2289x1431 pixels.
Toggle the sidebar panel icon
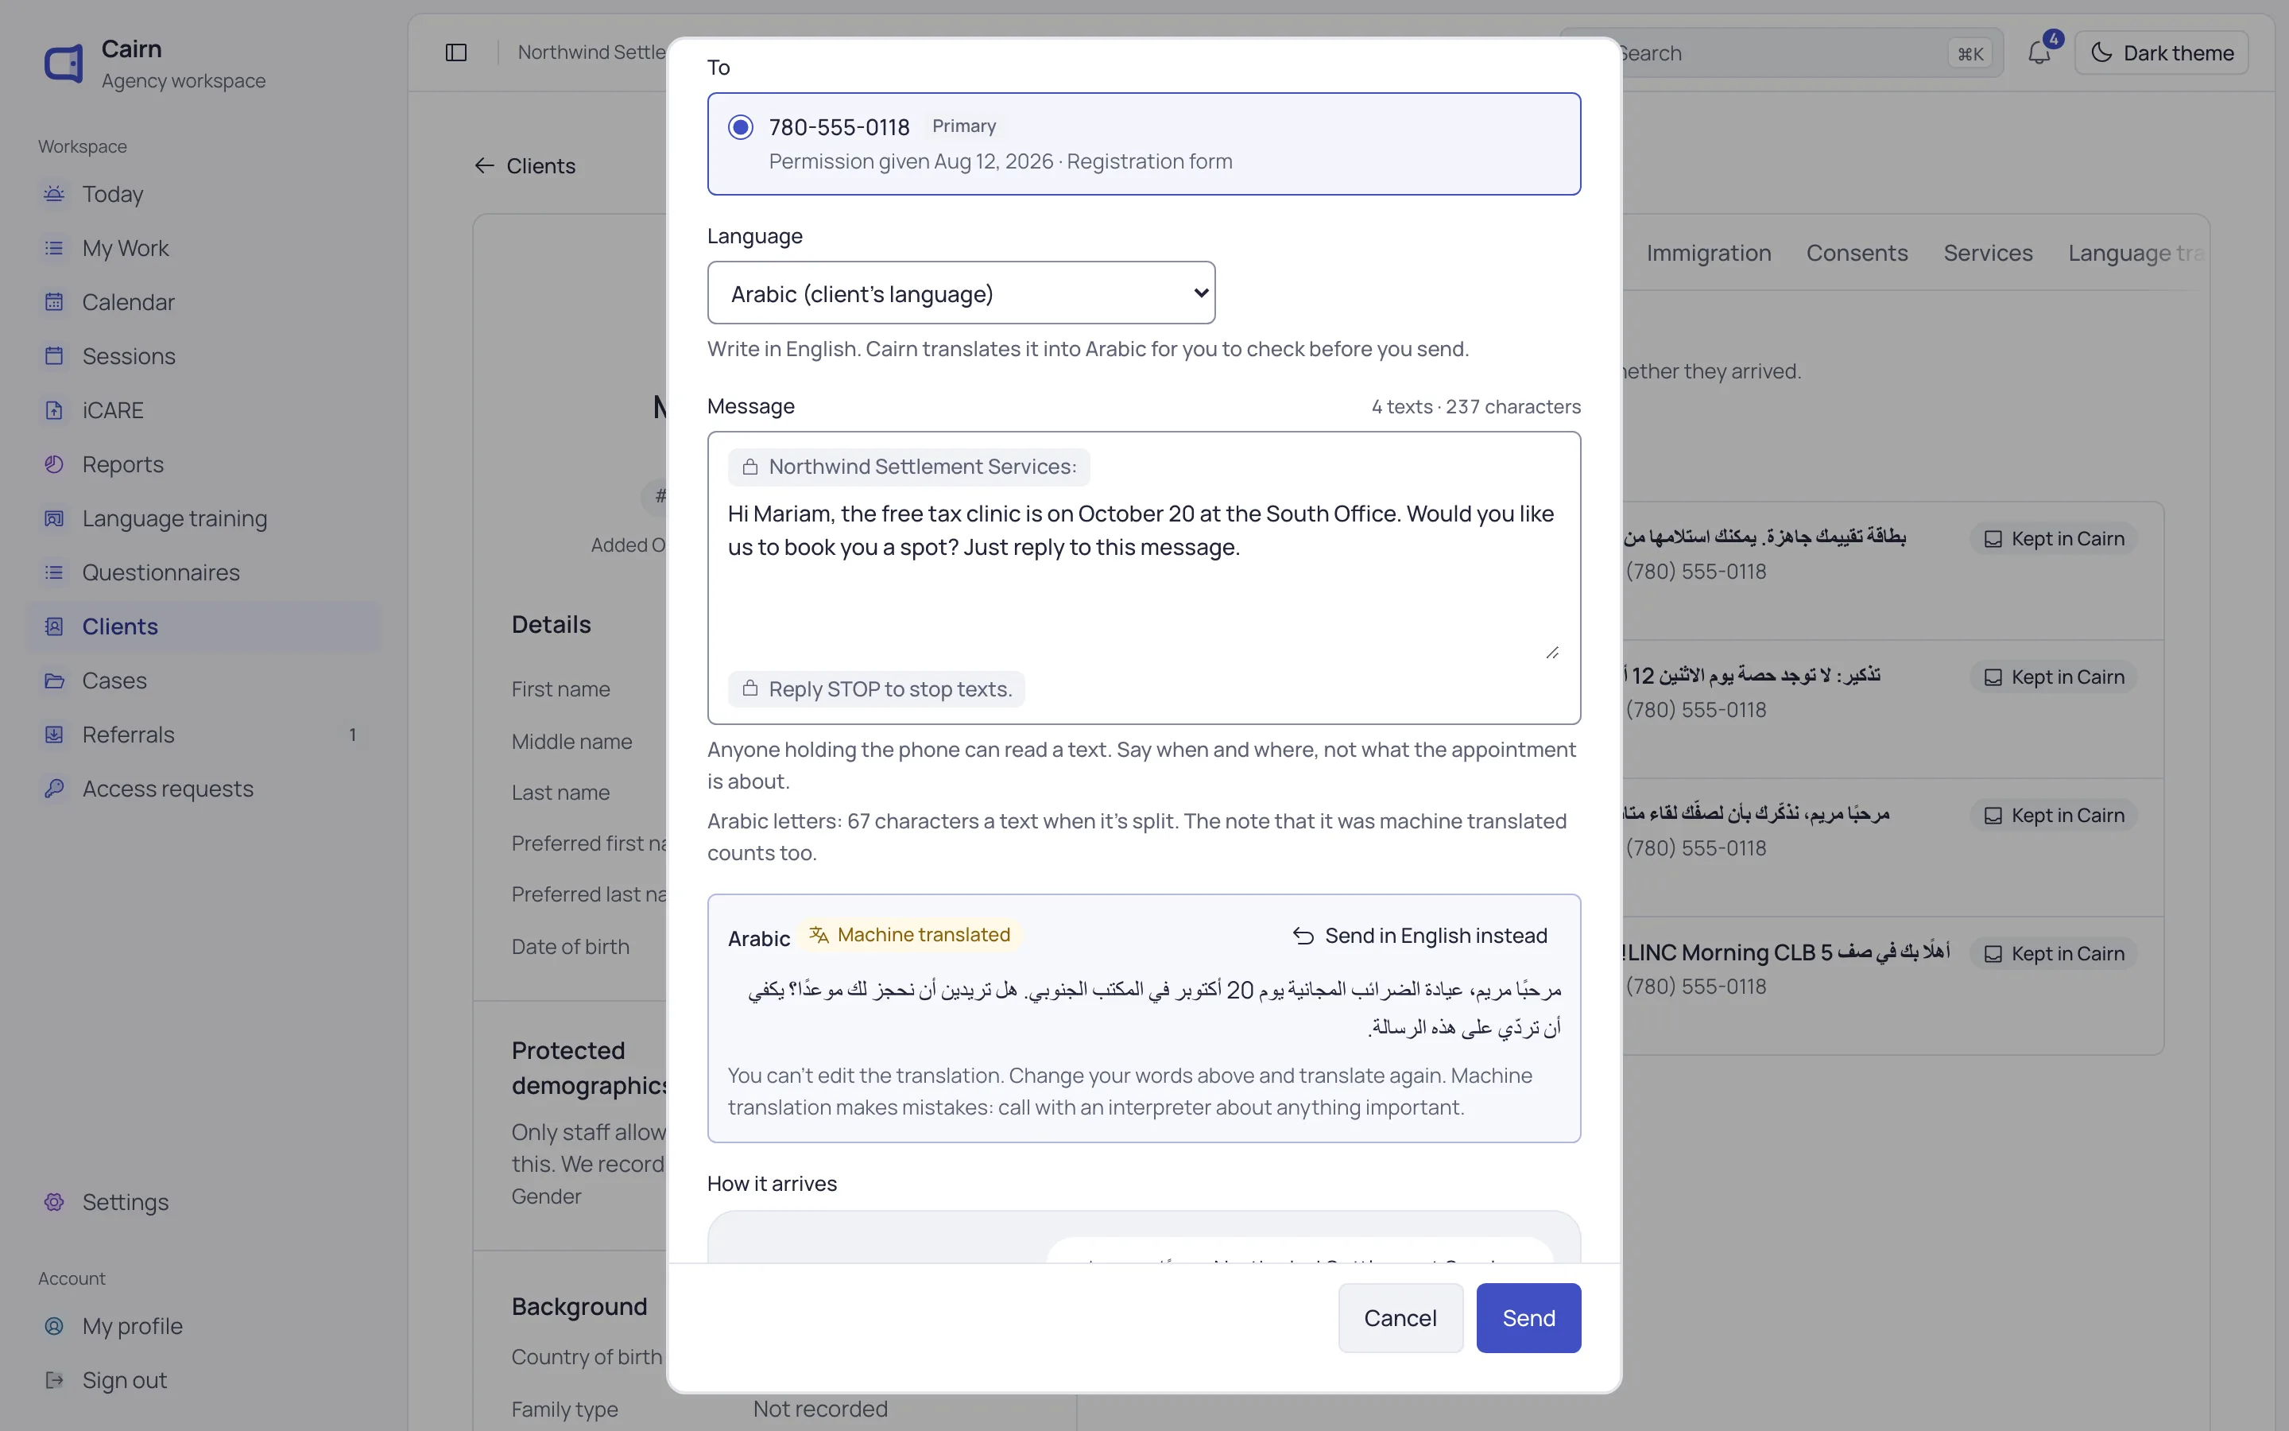click(456, 53)
